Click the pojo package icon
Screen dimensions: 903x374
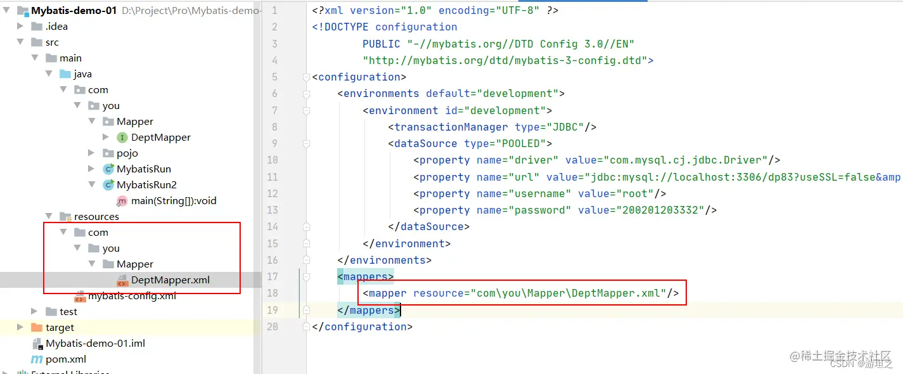point(108,153)
